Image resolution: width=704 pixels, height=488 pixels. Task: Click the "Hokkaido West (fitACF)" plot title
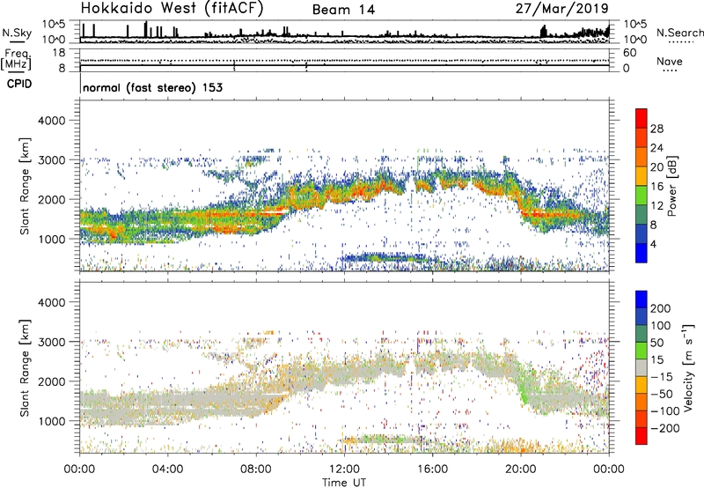coord(172,8)
